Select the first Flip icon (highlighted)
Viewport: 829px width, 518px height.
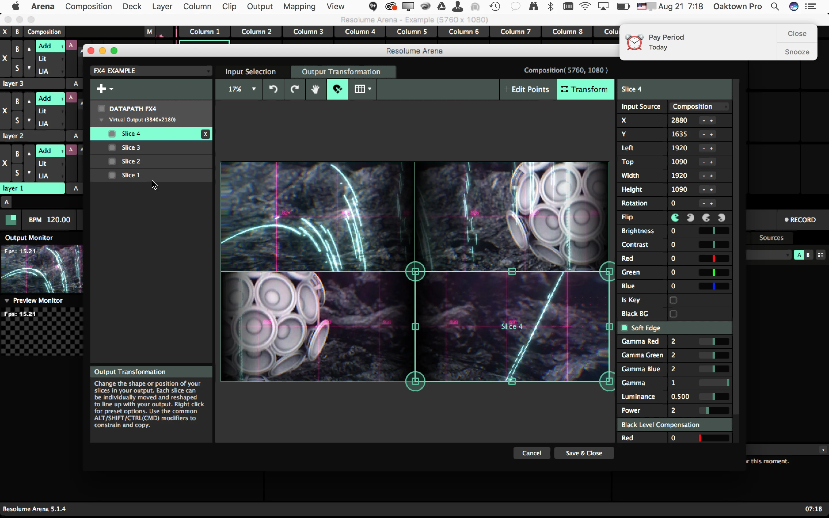pyautogui.click(x=675, y=217)
